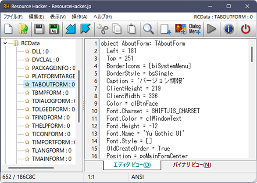Image resolution: width=257 pixels, height=183 pixels.
Task: Click the Add image resource icon
Action: 181,29
